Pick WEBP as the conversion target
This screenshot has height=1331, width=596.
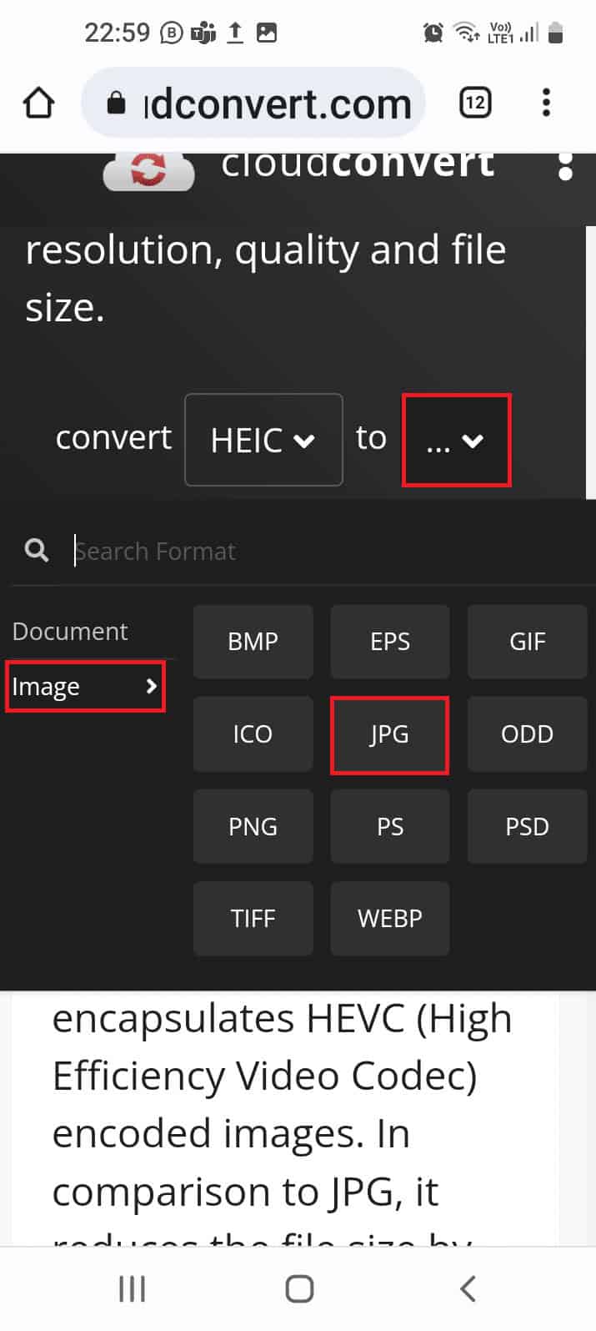(x=389, y=919)
